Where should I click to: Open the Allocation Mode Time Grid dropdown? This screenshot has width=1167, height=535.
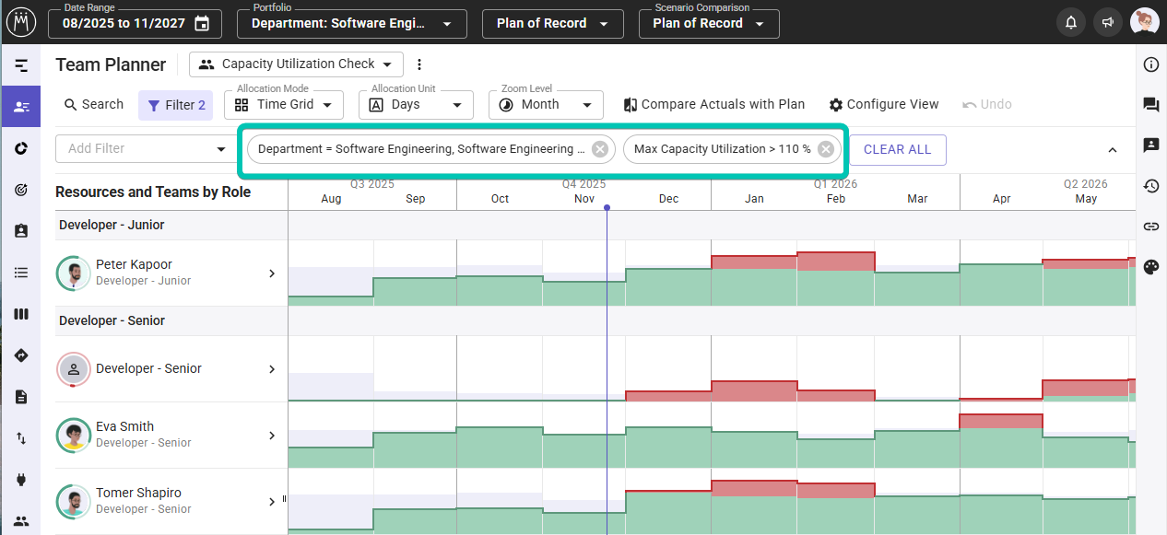(x=284, y=105)
